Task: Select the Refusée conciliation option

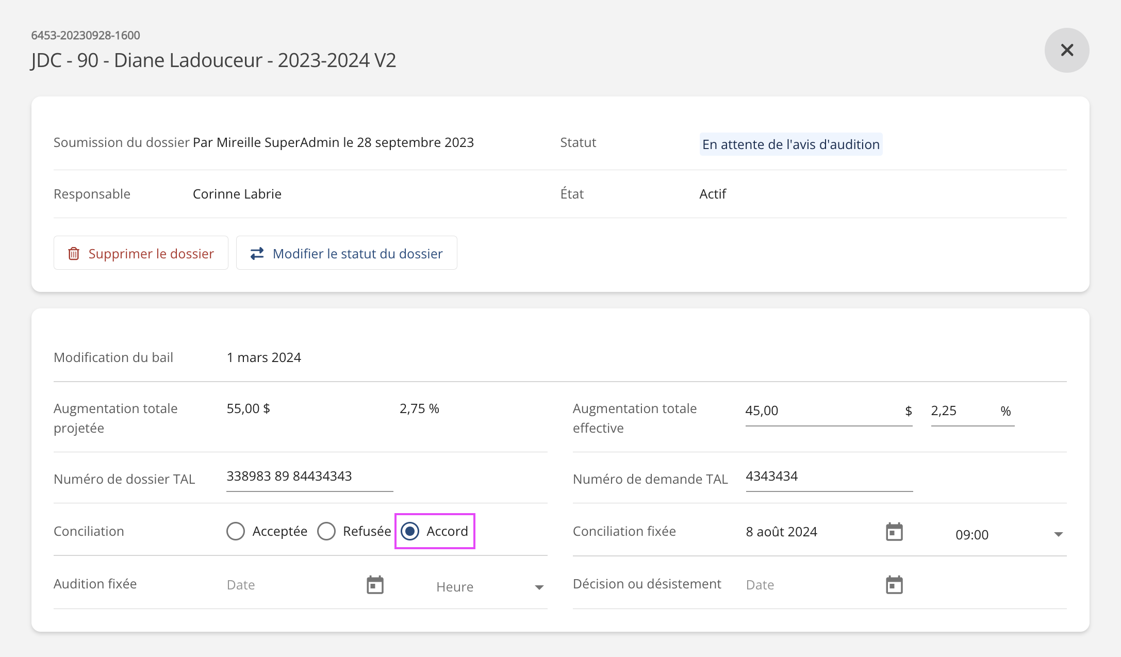Action: coord(326,531)
